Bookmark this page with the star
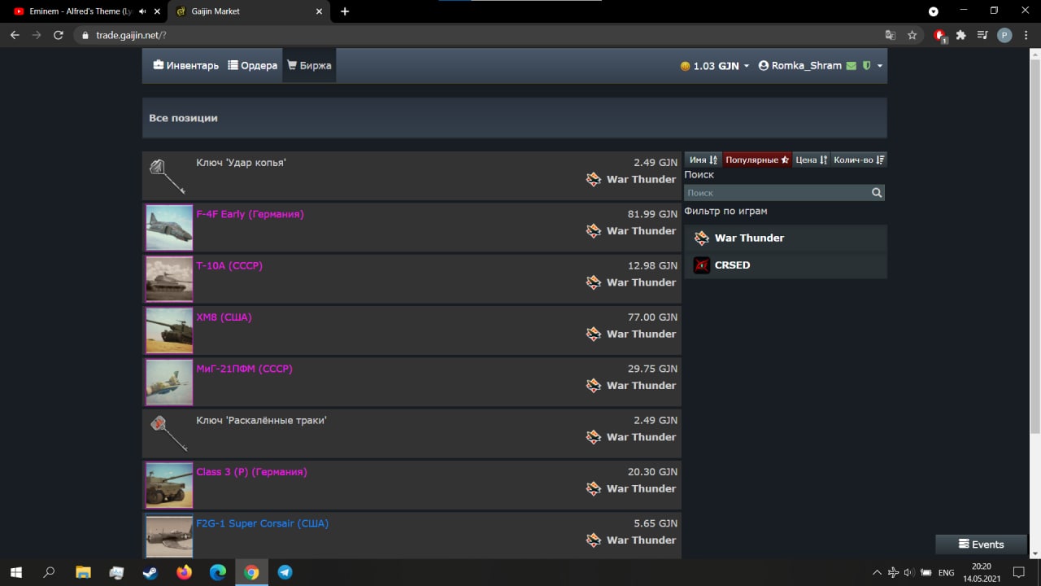 click(x=913, y=35)
